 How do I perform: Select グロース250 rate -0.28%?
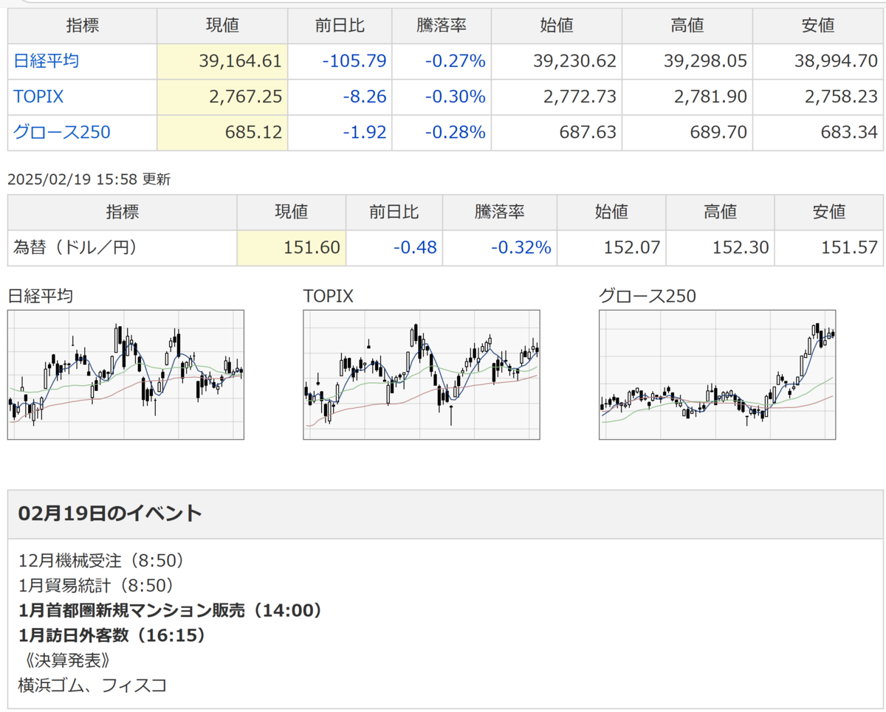tap(455, 133)
